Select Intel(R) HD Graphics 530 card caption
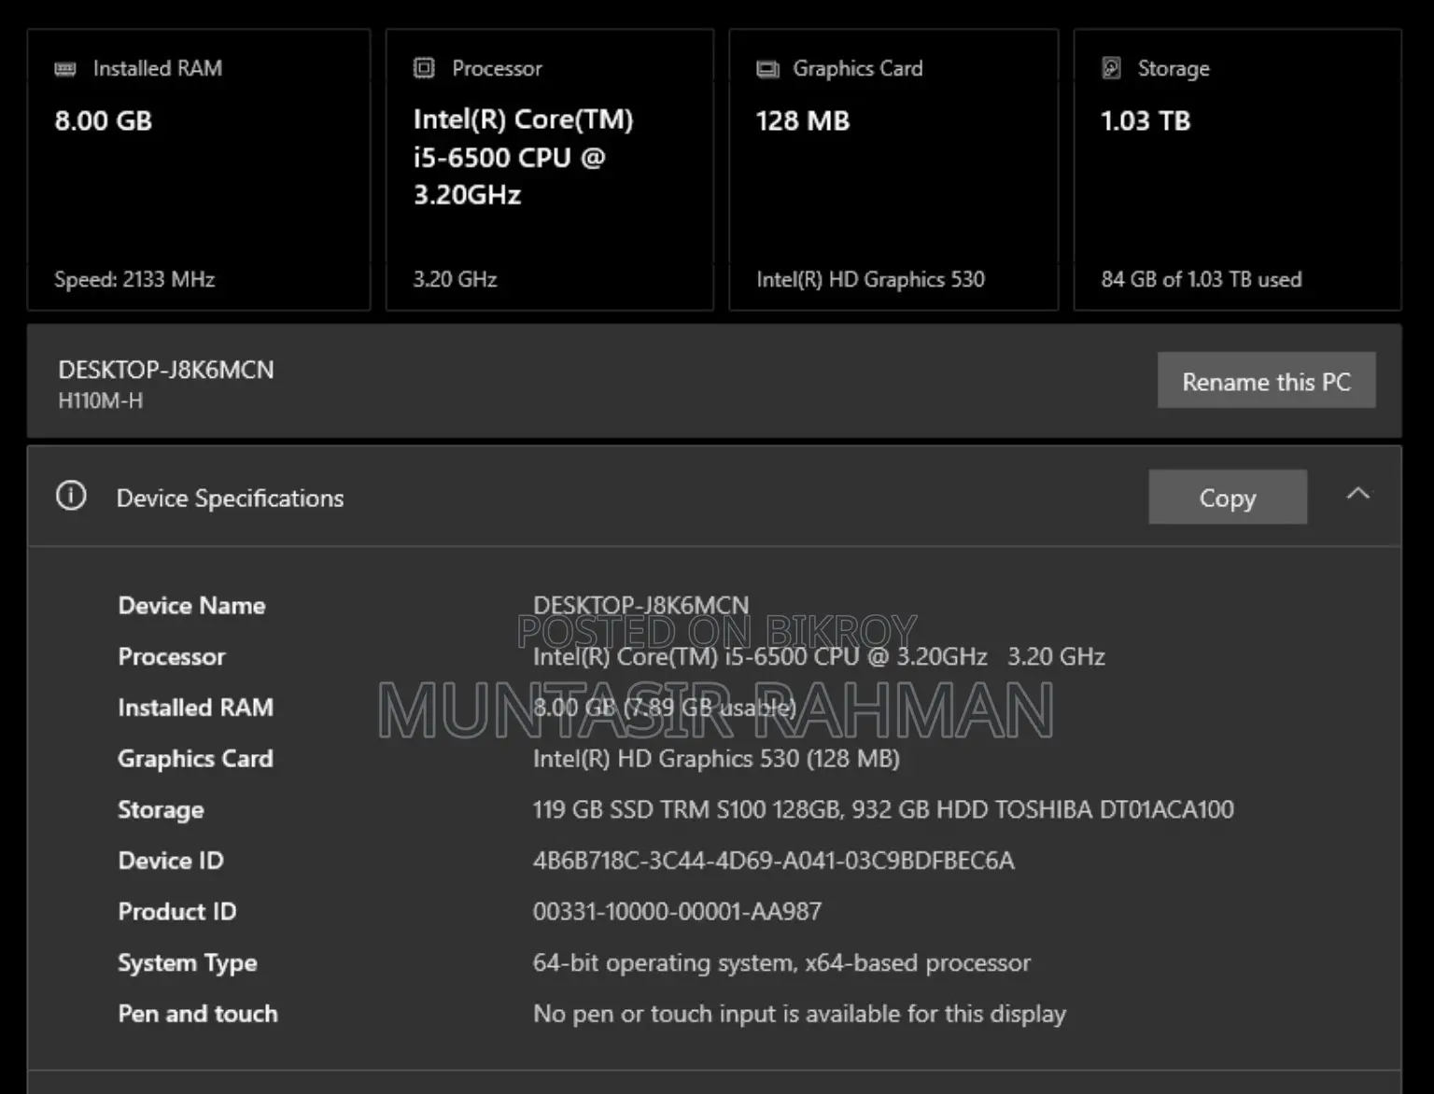Image resolution: width=1434 pixels, height=1094 pixels. pos(870,279)
